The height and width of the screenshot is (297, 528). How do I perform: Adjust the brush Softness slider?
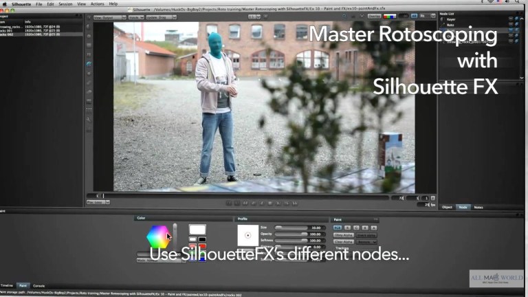(x=291, y=241)
